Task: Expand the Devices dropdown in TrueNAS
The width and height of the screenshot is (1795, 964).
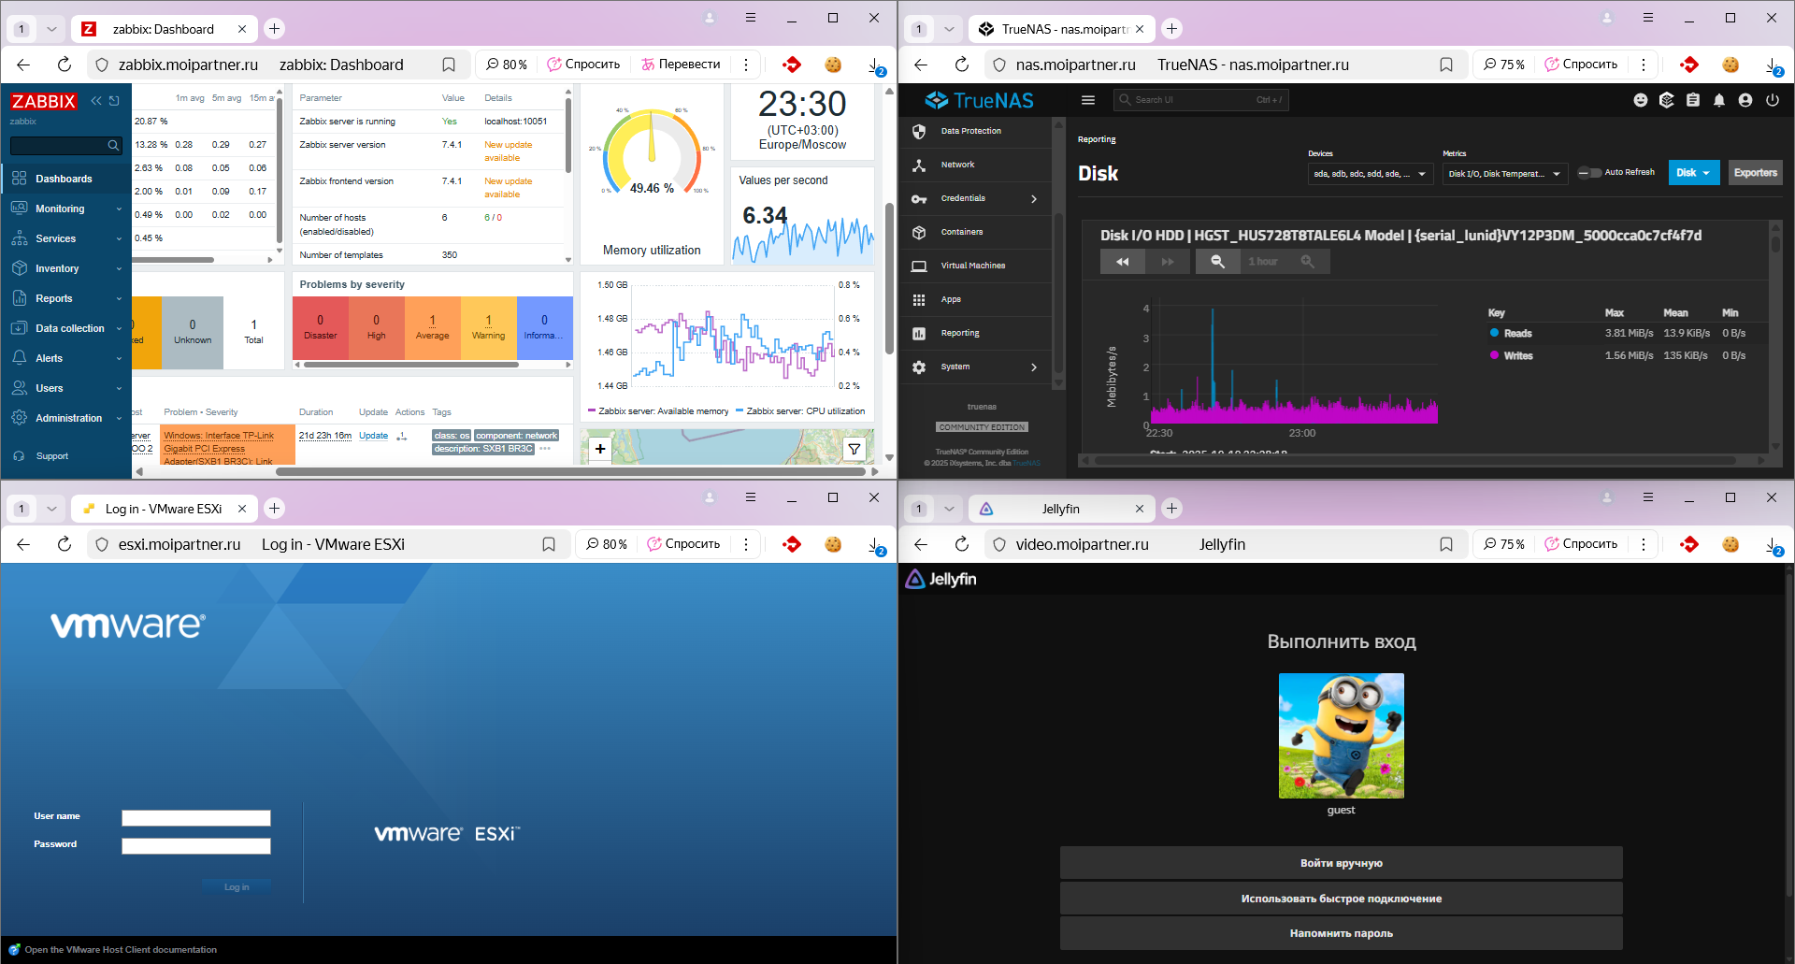Action: click(1370, 174)
